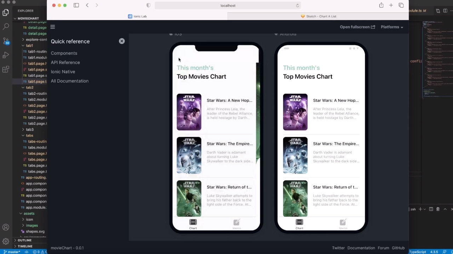Viewport: 453px width, 254px height.
Task: Open A New Hope poster in iOS preview
Action: (x=189, y=112)
